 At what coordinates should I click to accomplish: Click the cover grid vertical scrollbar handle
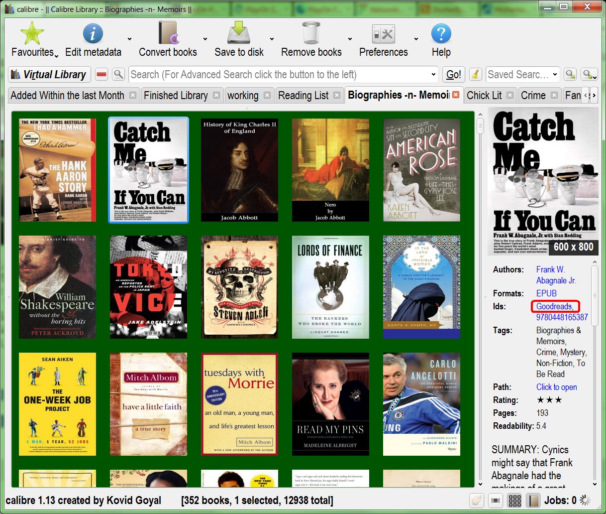point(480,126)
